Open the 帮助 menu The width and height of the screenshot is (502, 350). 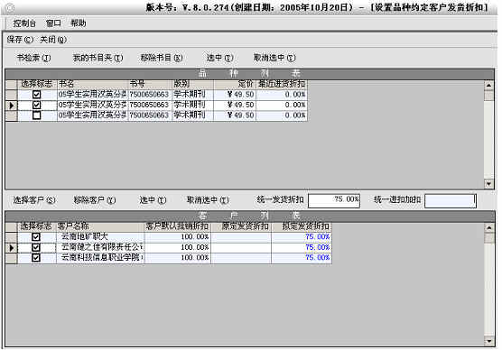point(79,23)
